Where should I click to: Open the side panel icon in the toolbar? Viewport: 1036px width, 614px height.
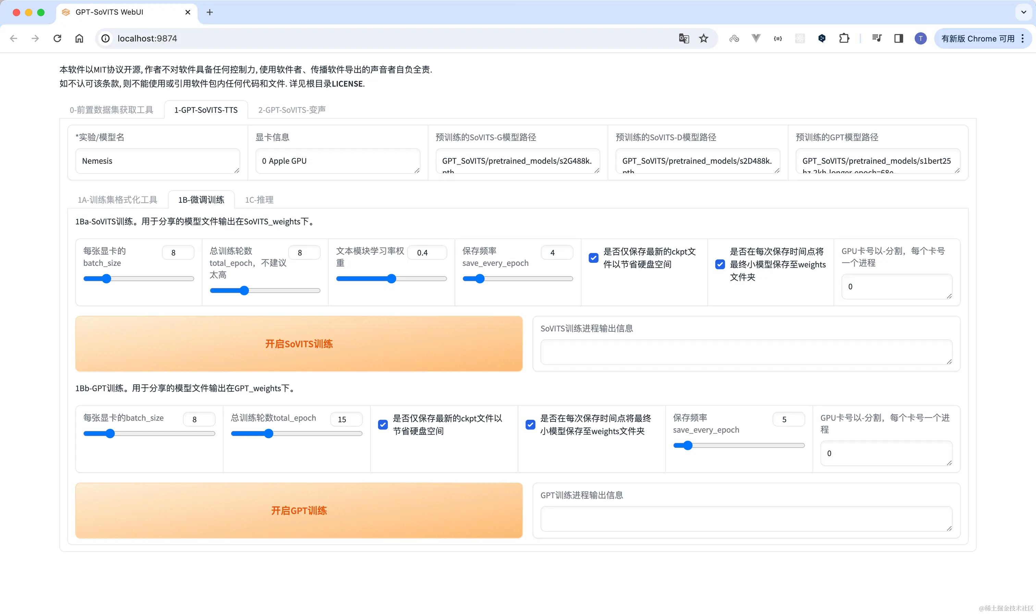(898, 38)
